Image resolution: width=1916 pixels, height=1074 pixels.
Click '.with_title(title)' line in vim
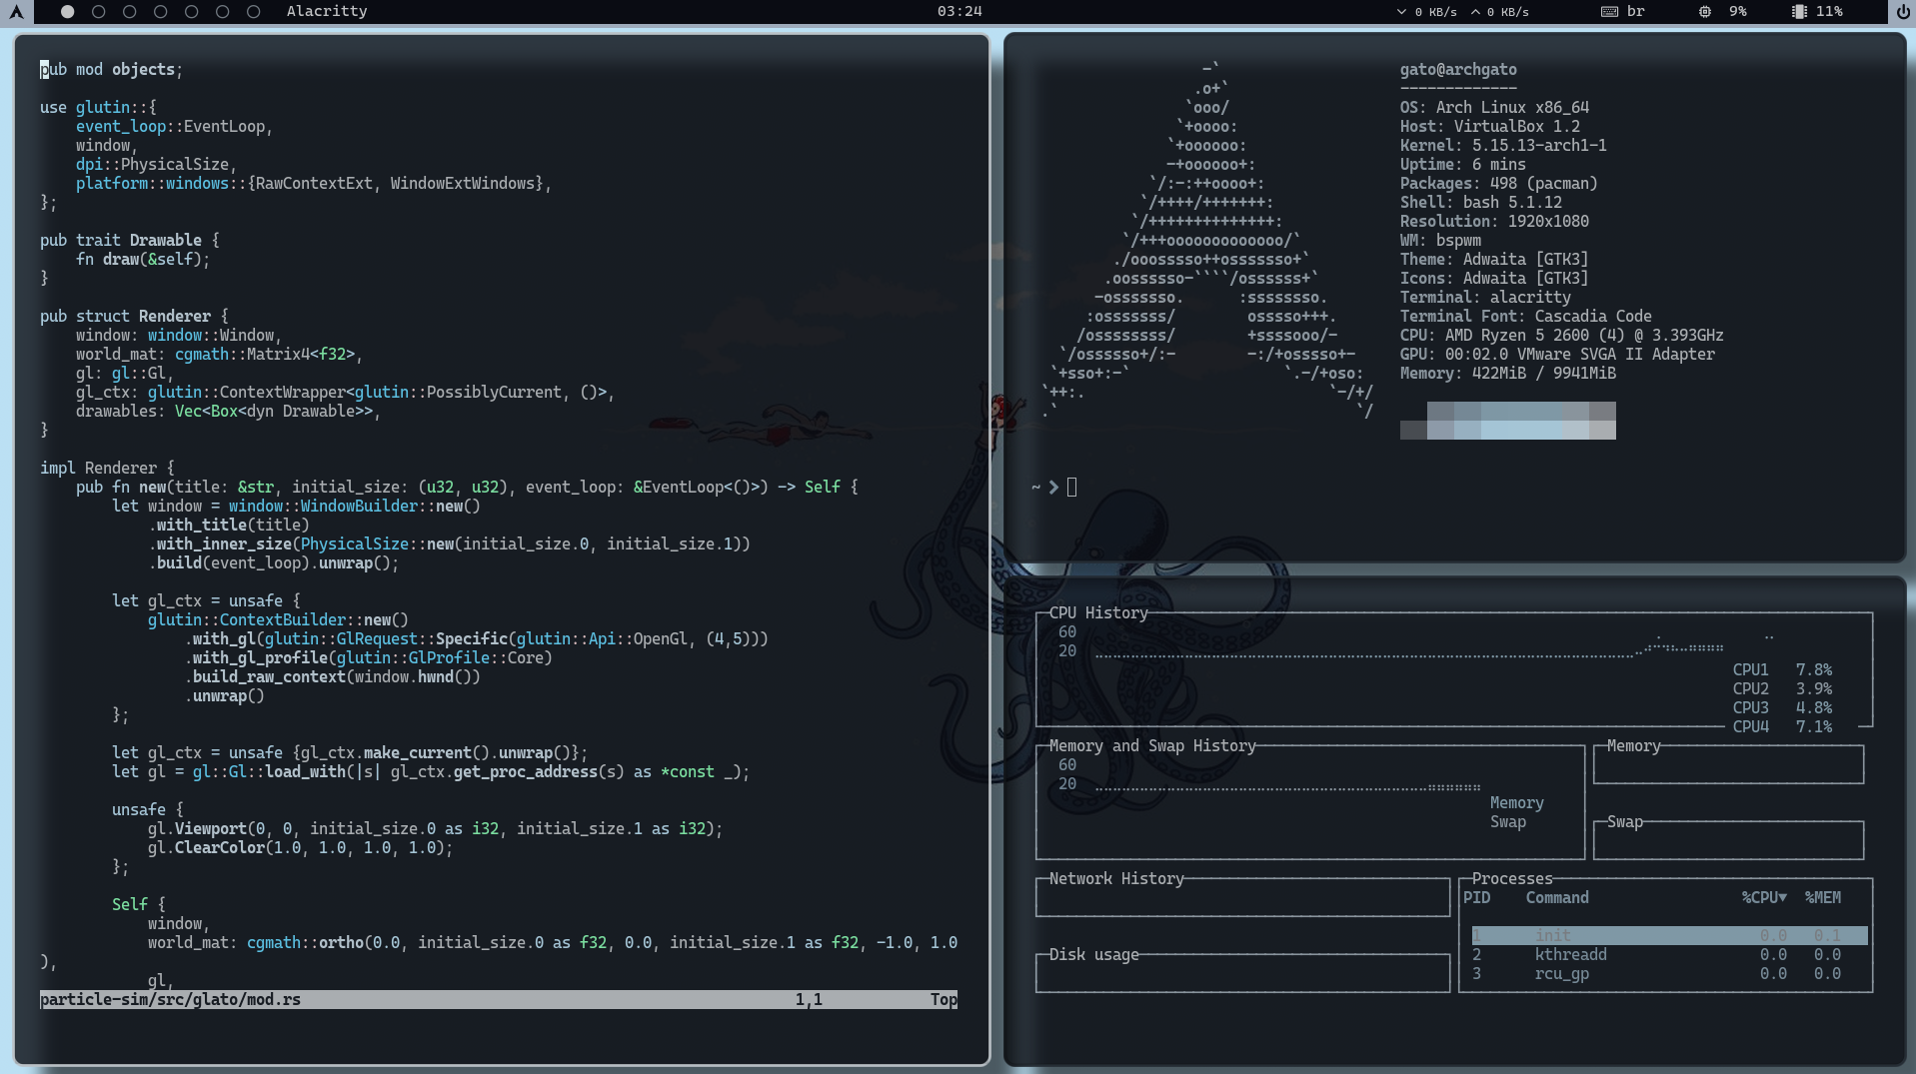tap(229, 525)
